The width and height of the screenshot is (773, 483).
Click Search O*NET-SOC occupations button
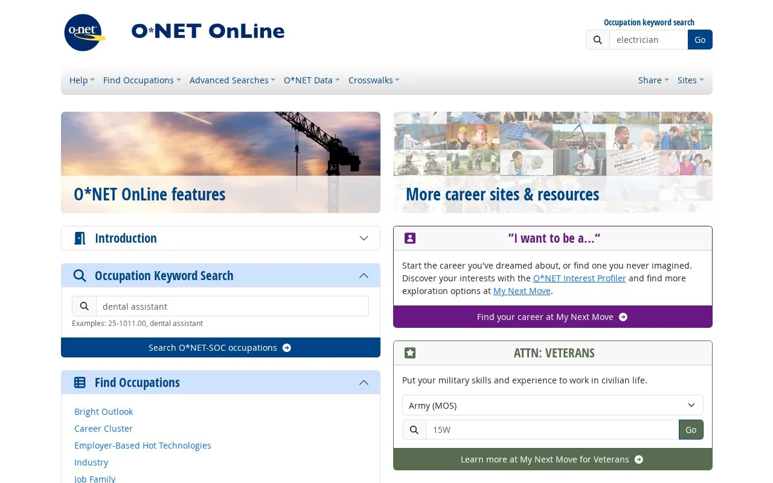point(220,348)
